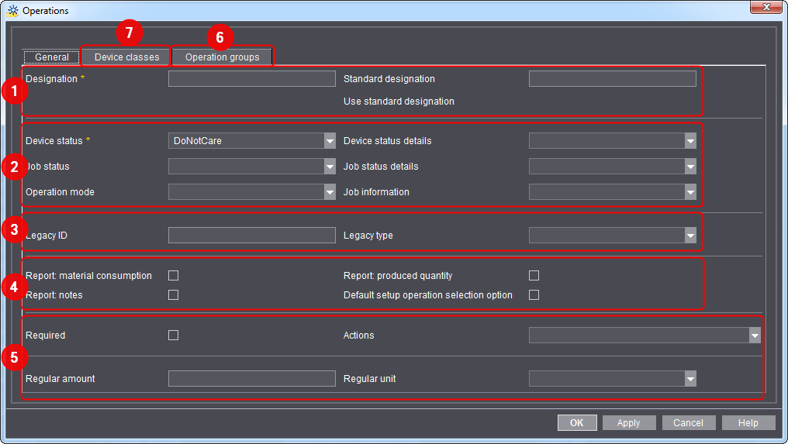Tick the Report: notes checkbox

tap(174, 294)
